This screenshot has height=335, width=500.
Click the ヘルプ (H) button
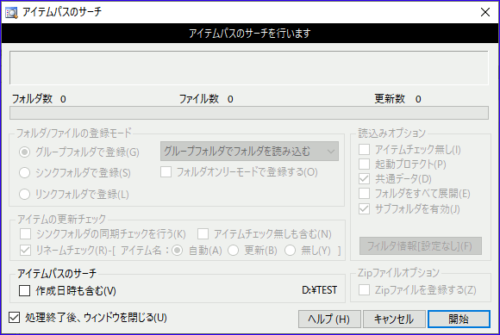[329, 319]
